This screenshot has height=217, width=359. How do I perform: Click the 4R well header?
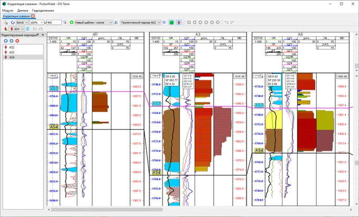[x=94, y=34]
